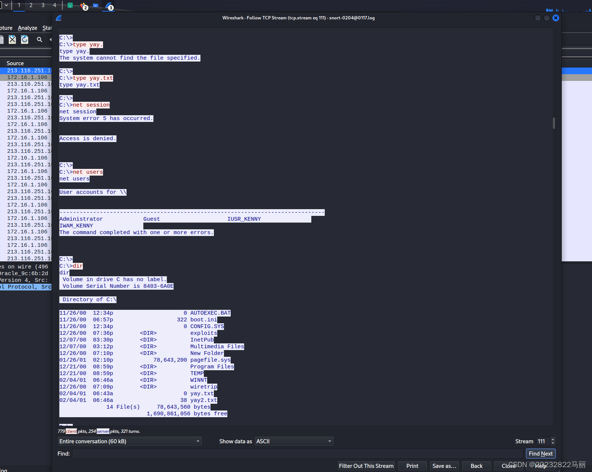Switch to workspace 2
This screenshot has height=472, width=592.
31,5
